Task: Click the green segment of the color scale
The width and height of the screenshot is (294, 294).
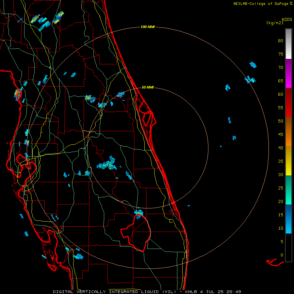Action: click(x=288, y=190)
